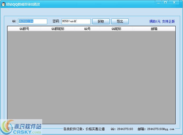Click the text 各类软件订做，价格实惠公道
This screenshot has height=135, width=183.
[84, 129]
